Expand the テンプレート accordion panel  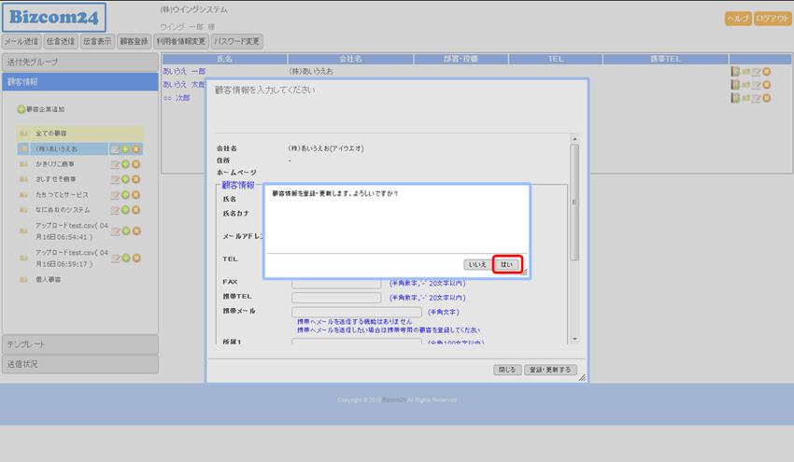click(79, 344)
